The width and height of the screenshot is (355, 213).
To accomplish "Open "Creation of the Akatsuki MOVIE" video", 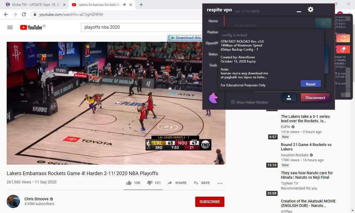I will tap(308, 203).
